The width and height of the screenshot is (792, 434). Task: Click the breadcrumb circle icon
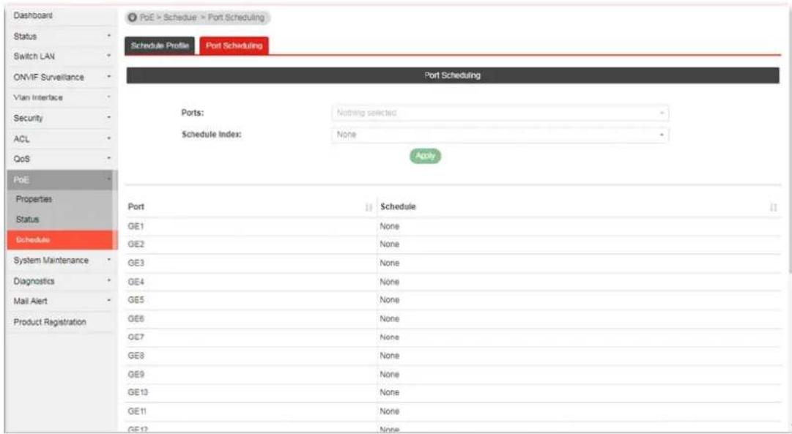pos(133,18)
